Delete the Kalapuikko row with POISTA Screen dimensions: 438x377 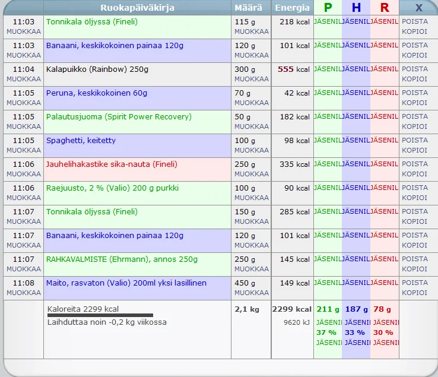click(414, 69)
